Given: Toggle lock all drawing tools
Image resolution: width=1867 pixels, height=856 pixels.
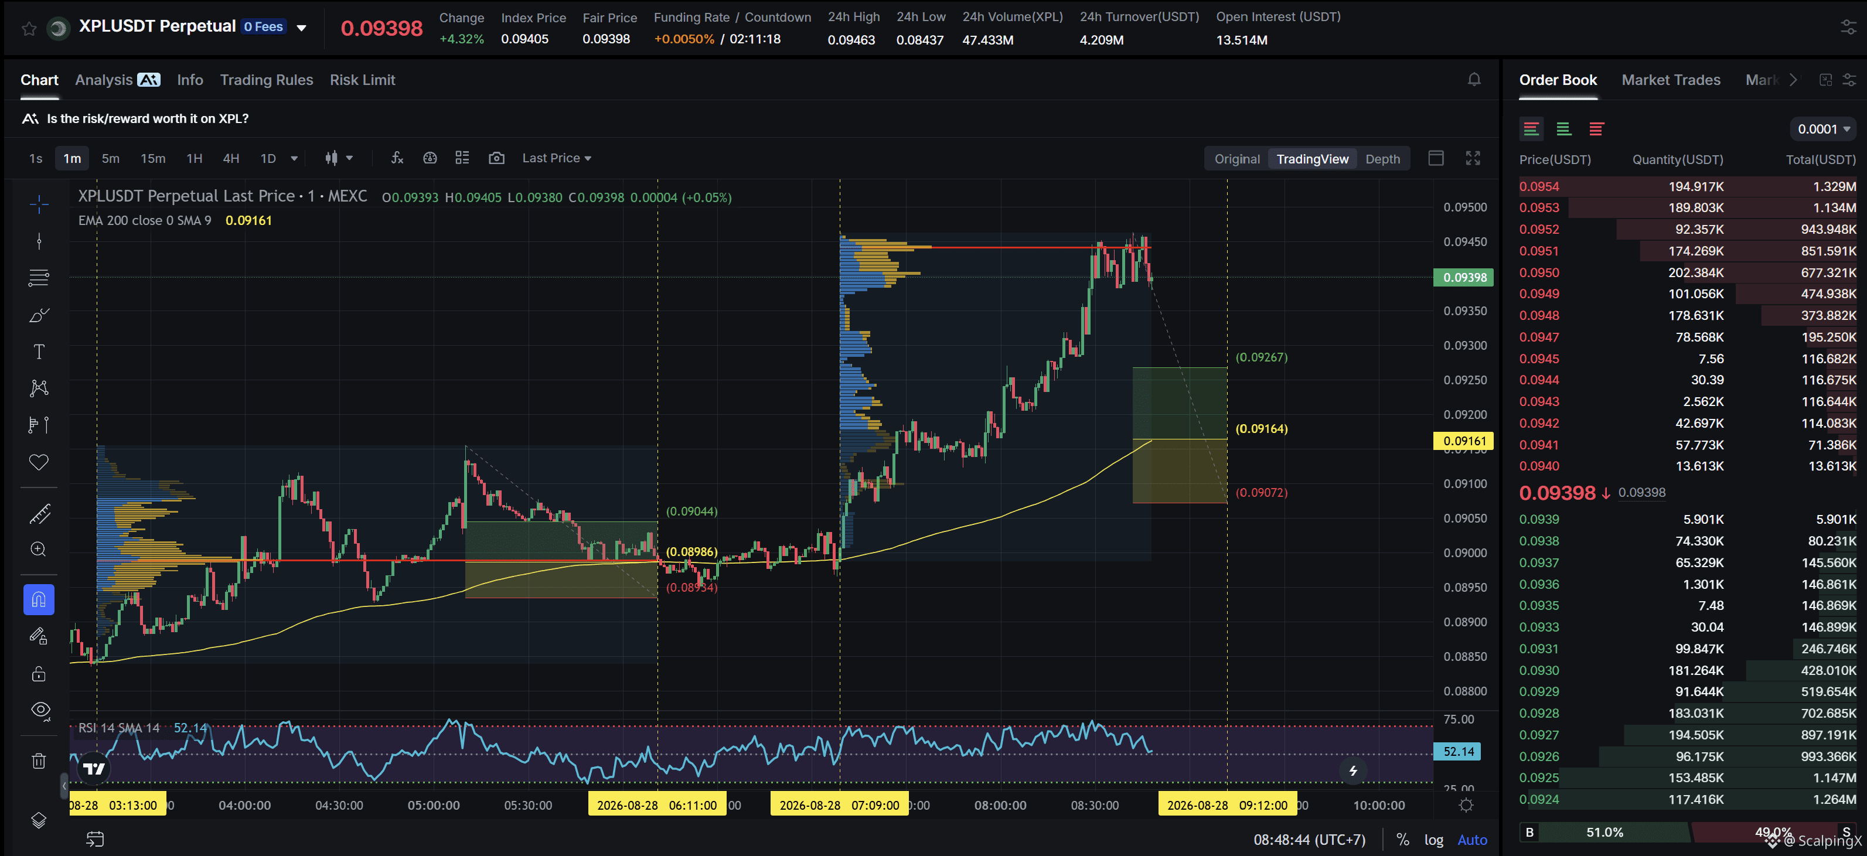Looking at the screenshot, I should point(39,674).
